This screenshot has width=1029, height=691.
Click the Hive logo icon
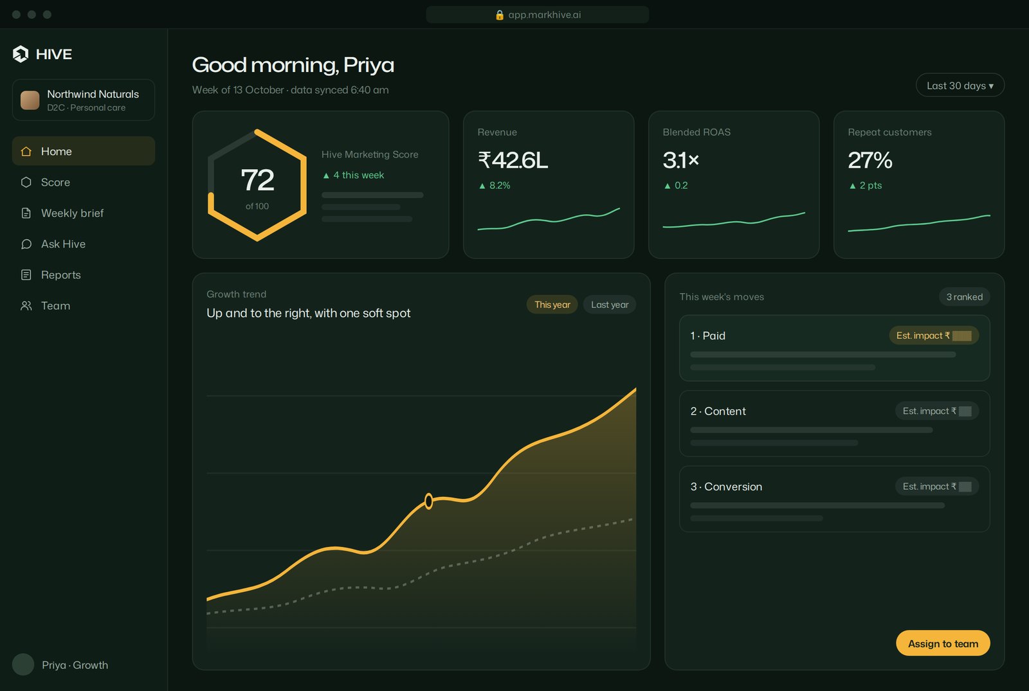[x=21, y=54]
